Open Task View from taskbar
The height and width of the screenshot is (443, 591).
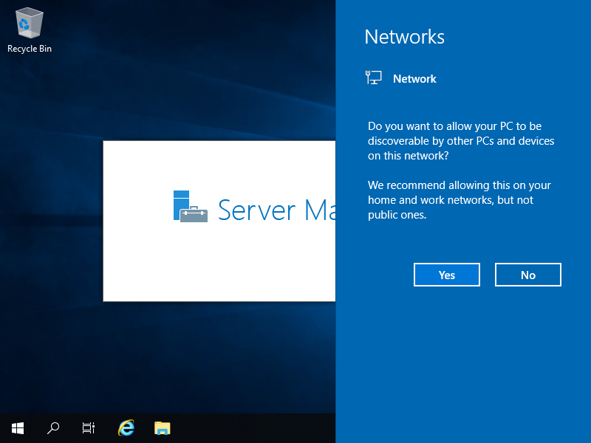click(89, 428)
